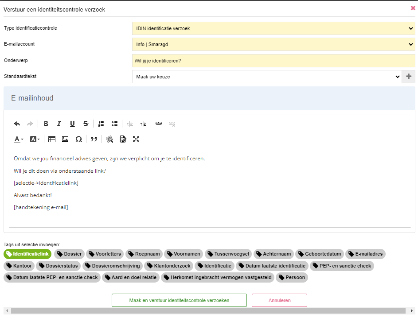Insert the Identificatie tag
This screenshot has width=418, height=318.
click(x=215, y=266)
